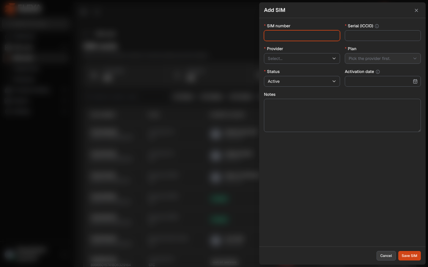Image resolution: width=428 pixels, height=267 pixels.
Task: Open the Plan dropdown
Action: [x=383, y=58]
